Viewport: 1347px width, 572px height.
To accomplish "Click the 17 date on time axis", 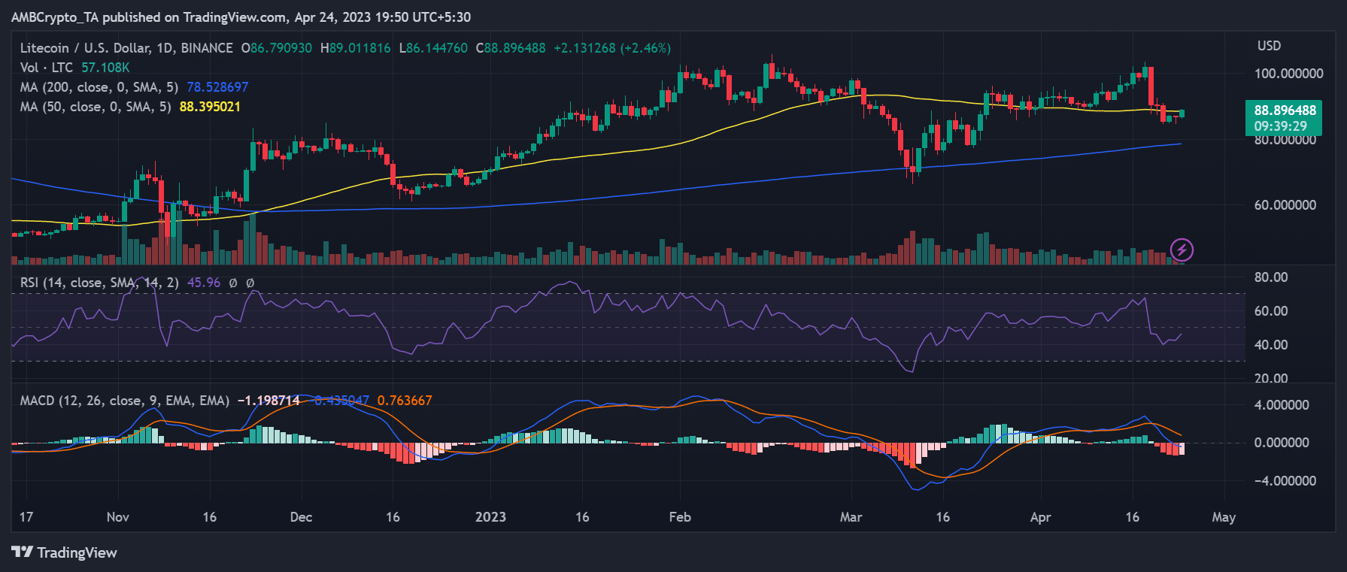I will 26,517.
